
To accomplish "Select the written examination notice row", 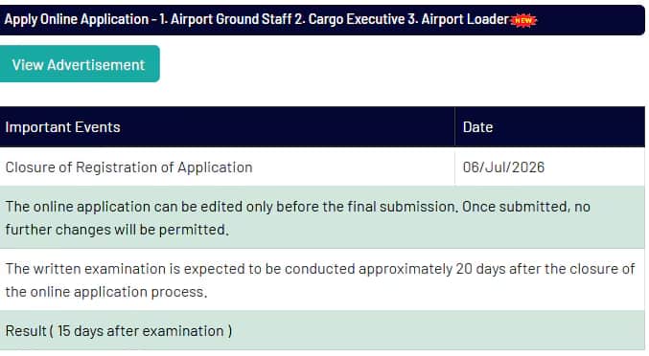I will [322, 279].
